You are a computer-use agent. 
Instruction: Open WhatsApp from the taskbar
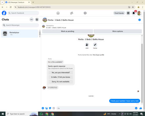pyautogui.click(x=41, y=114)
